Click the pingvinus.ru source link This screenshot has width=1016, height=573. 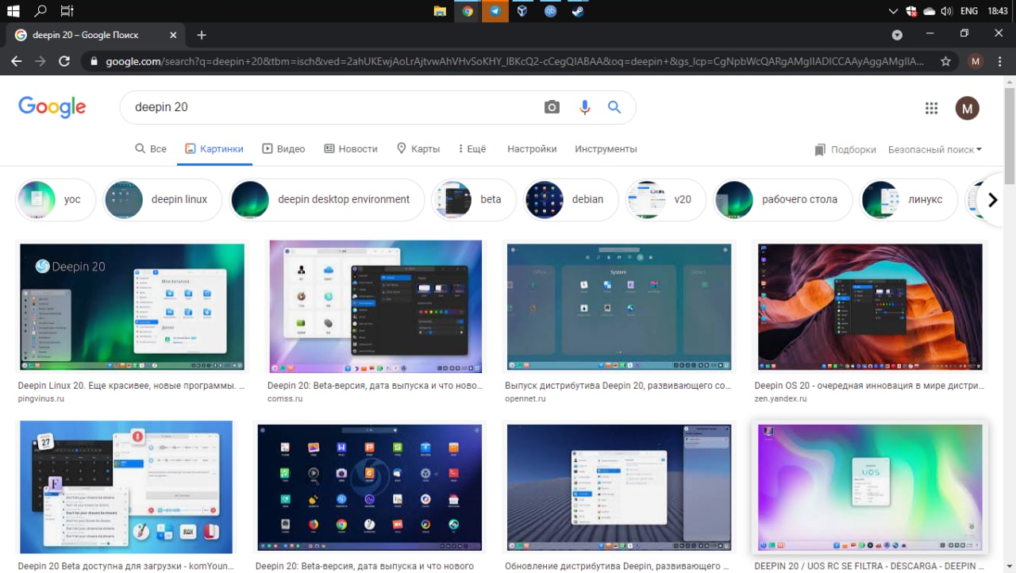[x=40, y=398]
